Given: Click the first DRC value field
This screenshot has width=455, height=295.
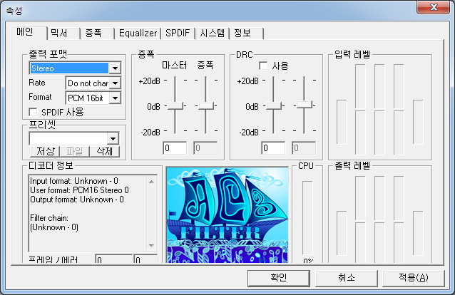Looking at the screenshot, I should (x=273, y=148).
